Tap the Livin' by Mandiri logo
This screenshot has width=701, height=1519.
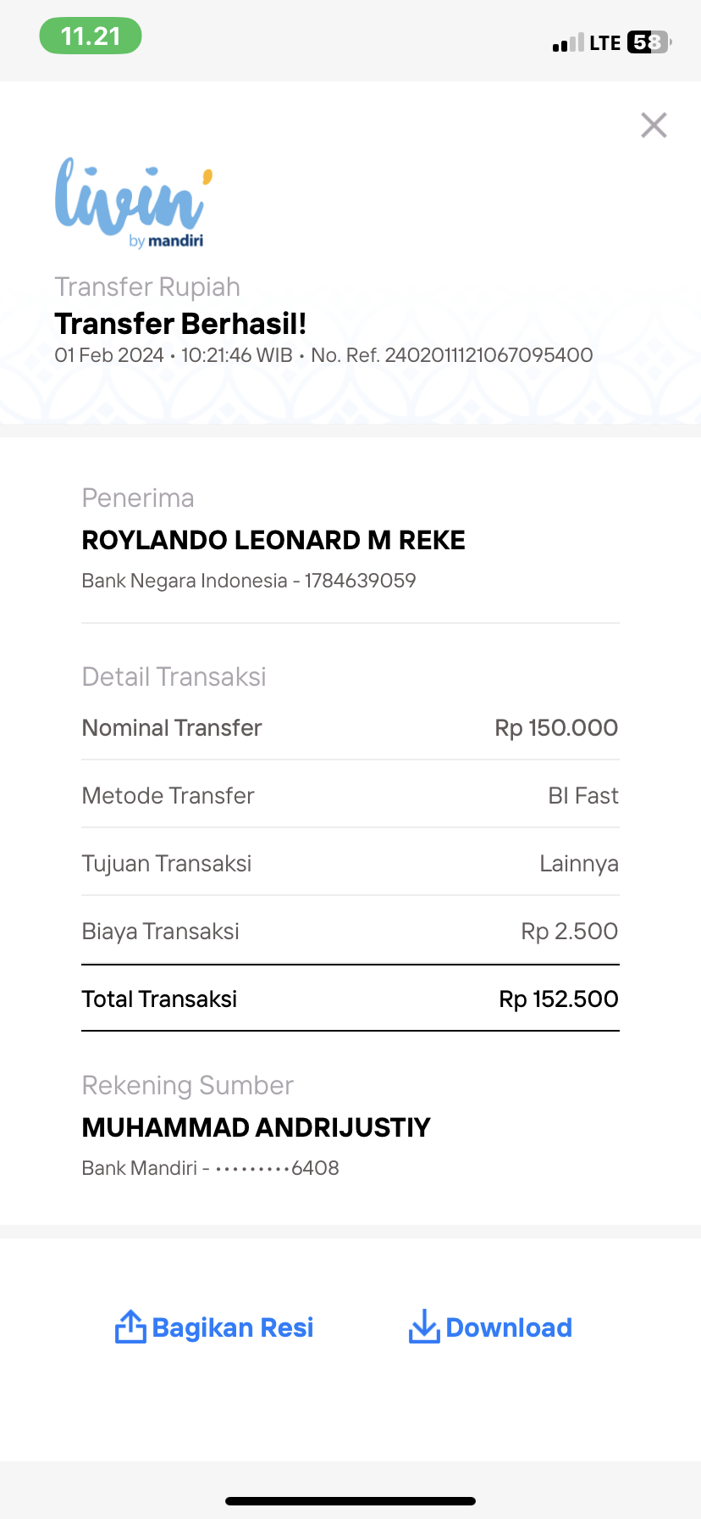[134, 203]
